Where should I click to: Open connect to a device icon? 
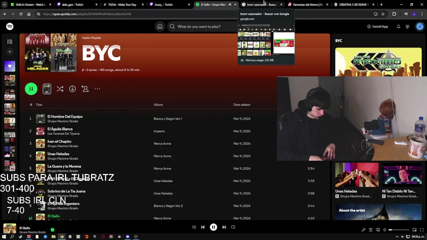point(378,230)
